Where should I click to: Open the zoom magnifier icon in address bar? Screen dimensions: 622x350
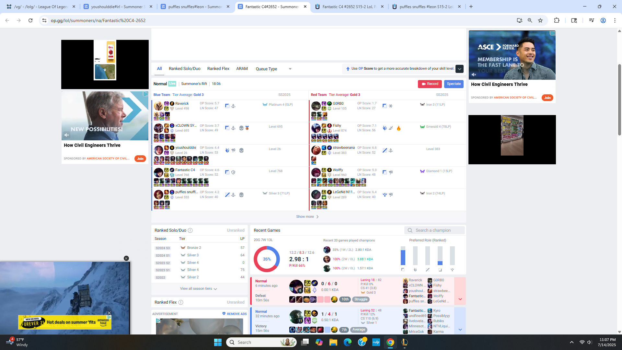[x=530, y=20]
